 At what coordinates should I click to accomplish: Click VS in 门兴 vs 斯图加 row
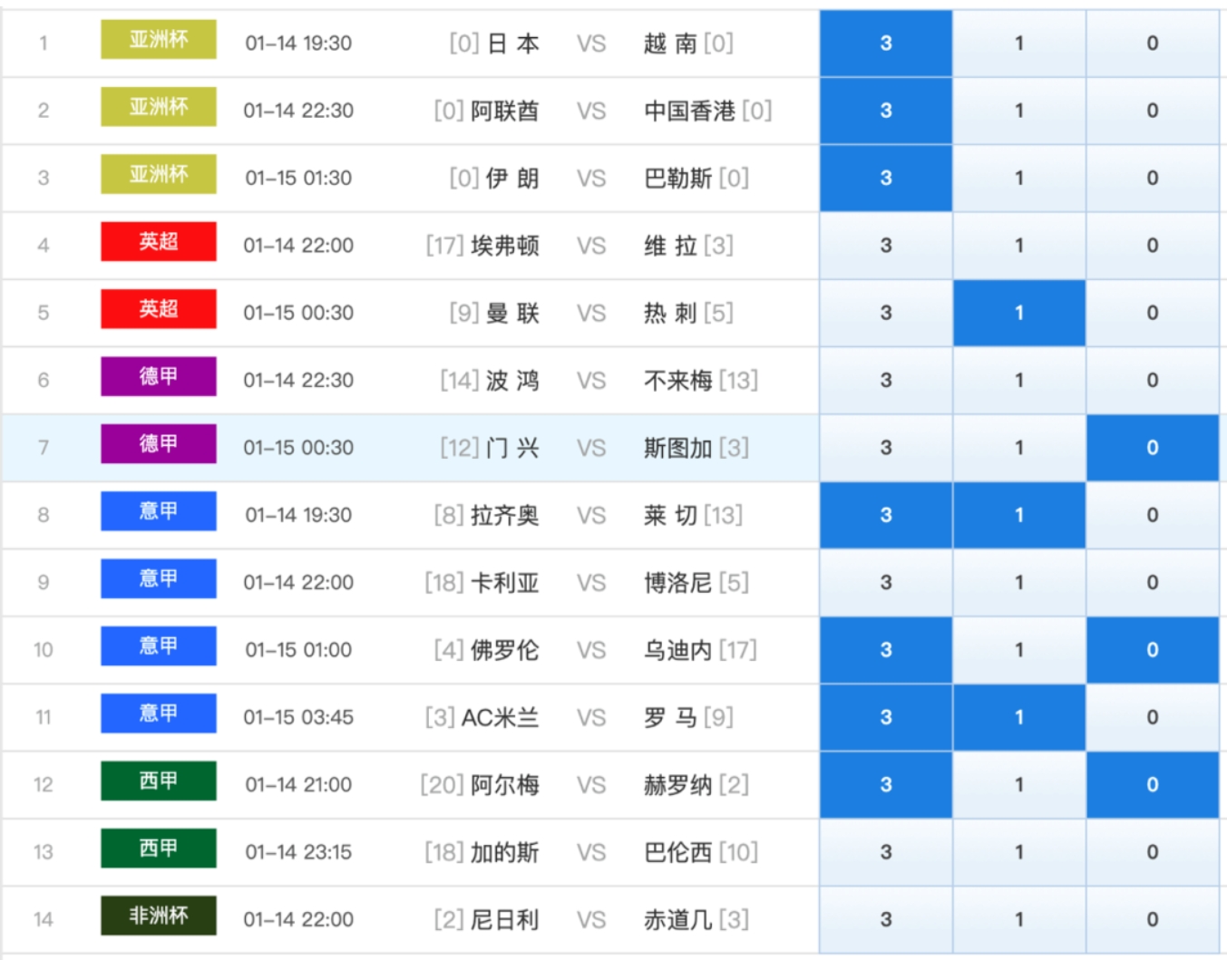pos(591,448)
